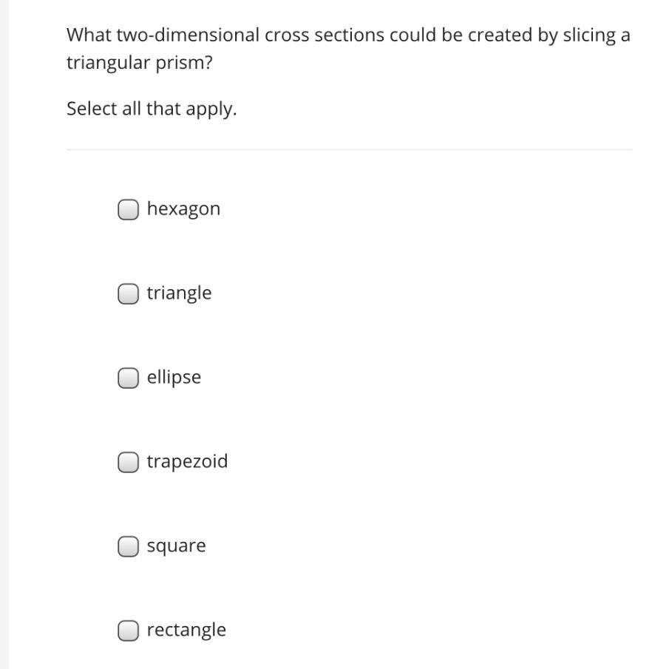The height and width of the screenshot is (669, 669).
Task: Select the rectangle checkbox
Action: pos(128,631)
